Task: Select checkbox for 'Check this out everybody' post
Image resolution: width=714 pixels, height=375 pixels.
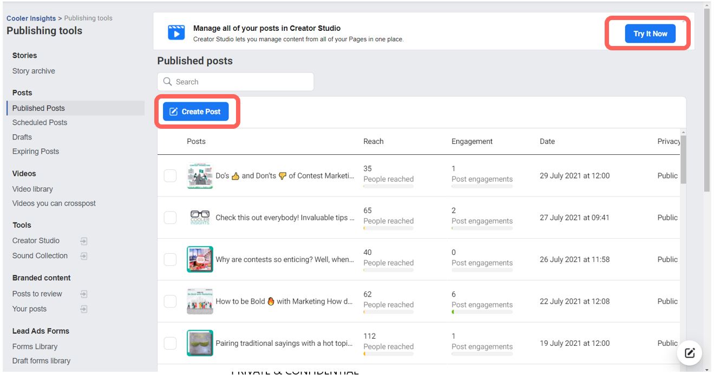Action: pos(170,218)
